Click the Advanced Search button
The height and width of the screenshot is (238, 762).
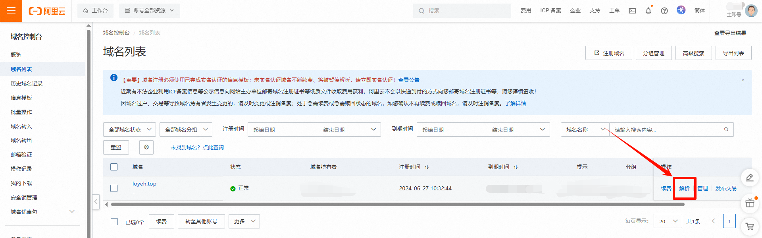(x=694, y=53)
